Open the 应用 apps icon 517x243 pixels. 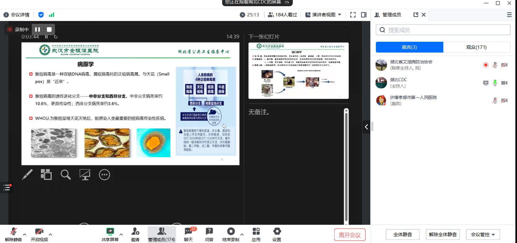(x=256, y=234)
